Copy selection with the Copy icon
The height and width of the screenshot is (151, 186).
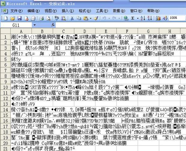click(79, 18)
